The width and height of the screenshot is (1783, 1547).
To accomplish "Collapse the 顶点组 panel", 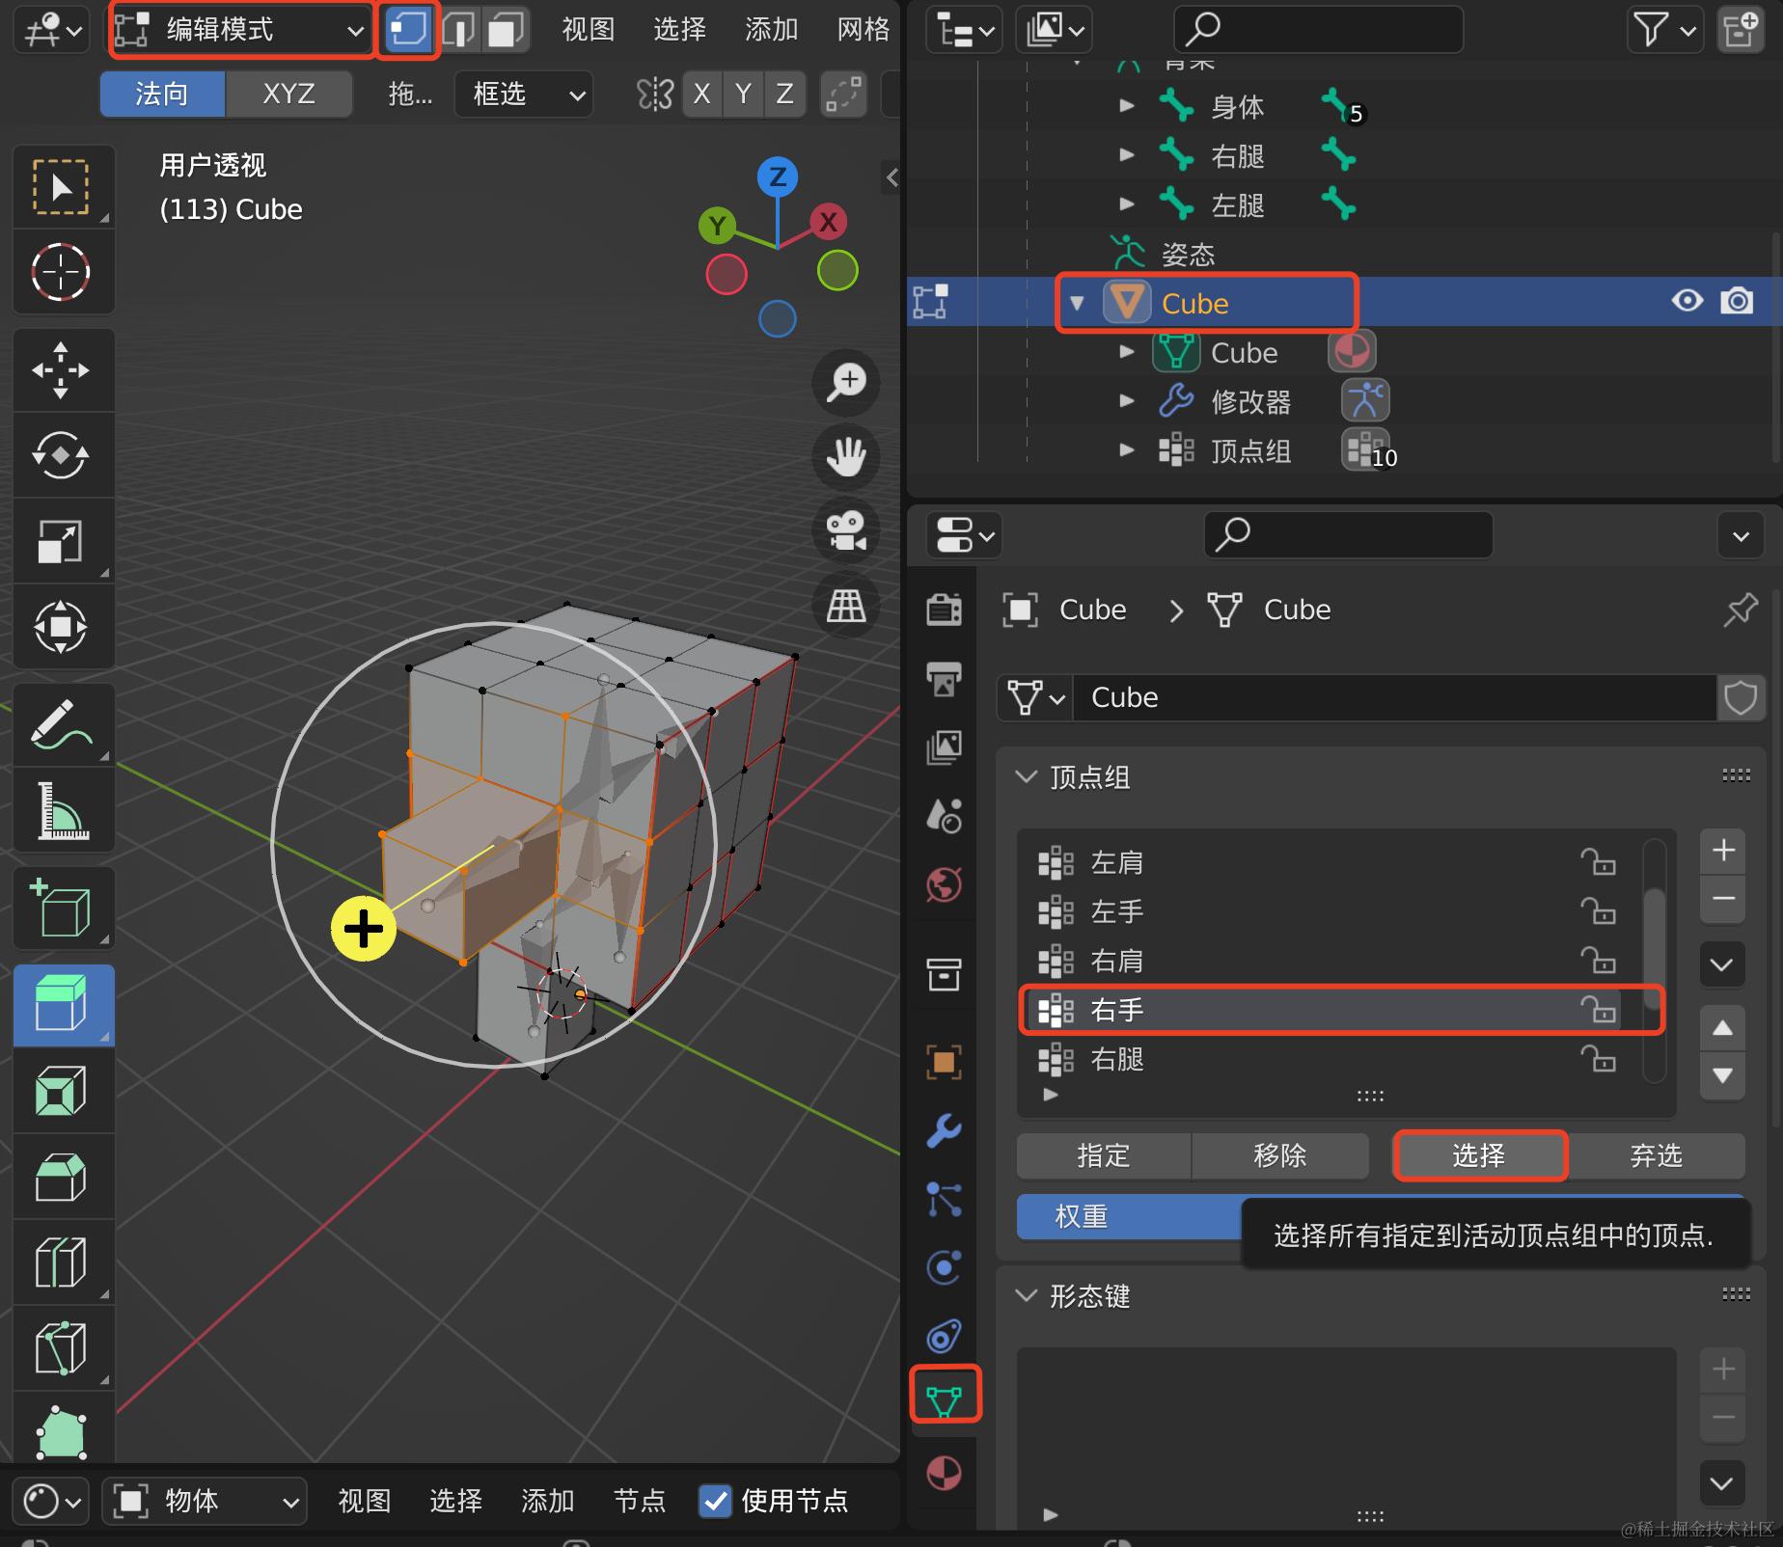I will tap(1027, 776).
